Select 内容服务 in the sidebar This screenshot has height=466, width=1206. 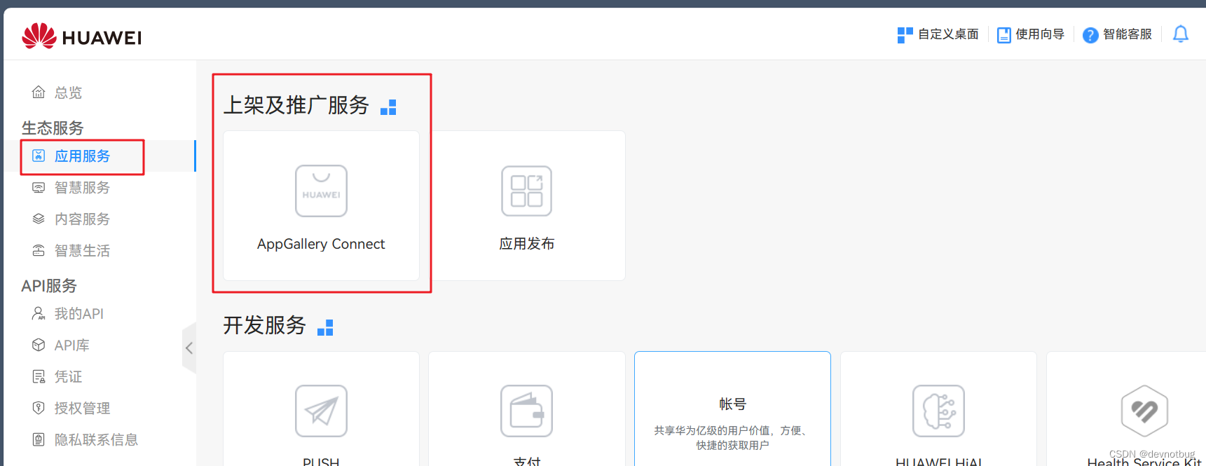click(x=82, y=219)
